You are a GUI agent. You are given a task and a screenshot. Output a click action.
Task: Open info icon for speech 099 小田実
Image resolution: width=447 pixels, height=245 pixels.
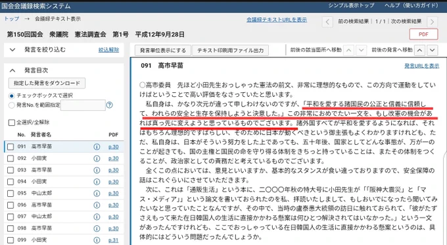[x=97, y=240]
